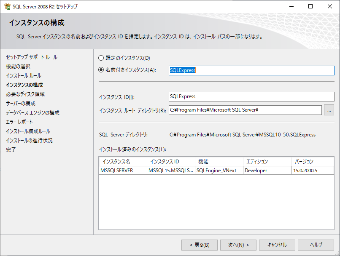Click the SQL Server setup title bar icon

(x=7, y=7)
